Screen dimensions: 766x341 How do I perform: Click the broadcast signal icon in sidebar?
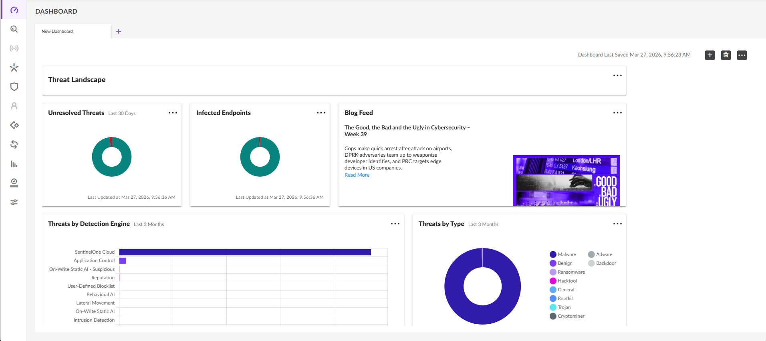pos(14,48)
